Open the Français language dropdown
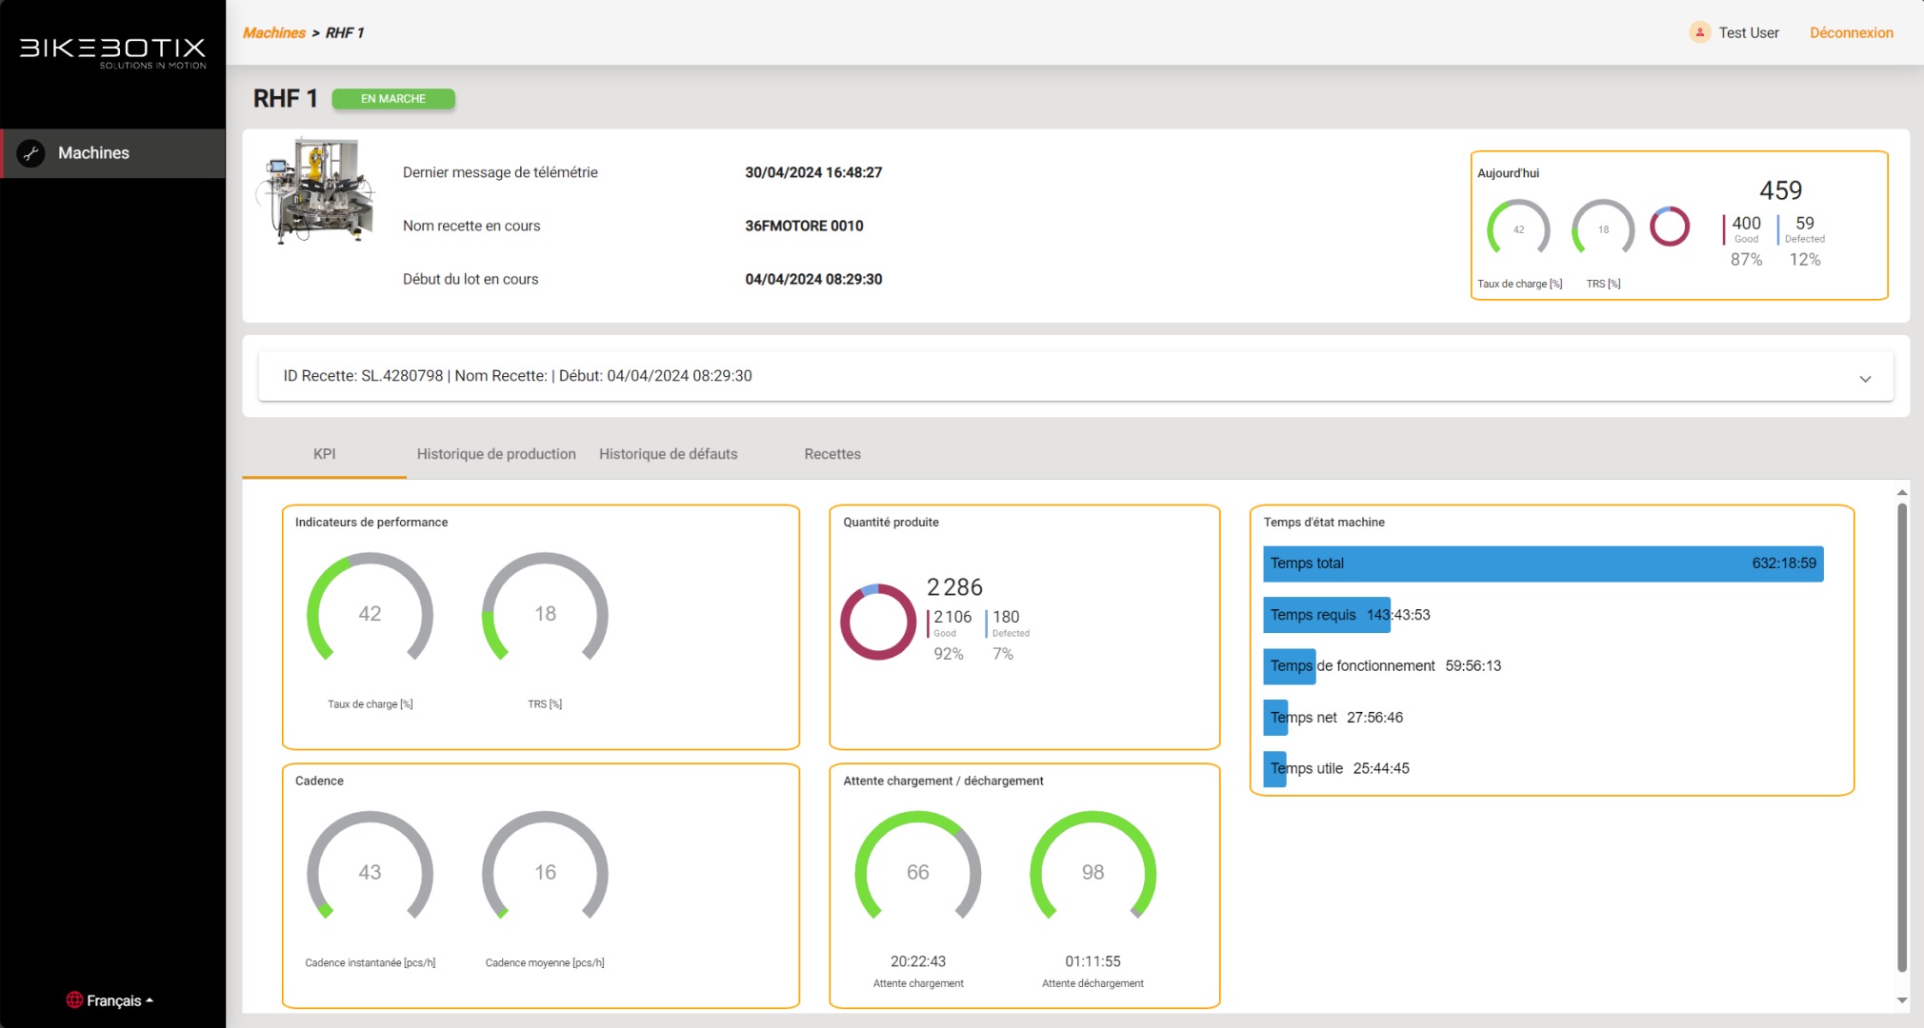The height and width of the screenshot is (1028, 1924). tap(114, 1000)
